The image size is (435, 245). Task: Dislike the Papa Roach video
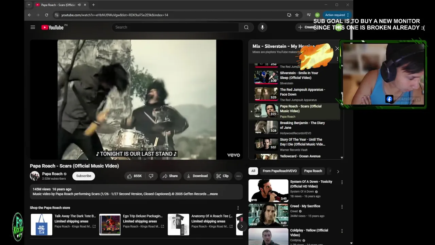151,176
